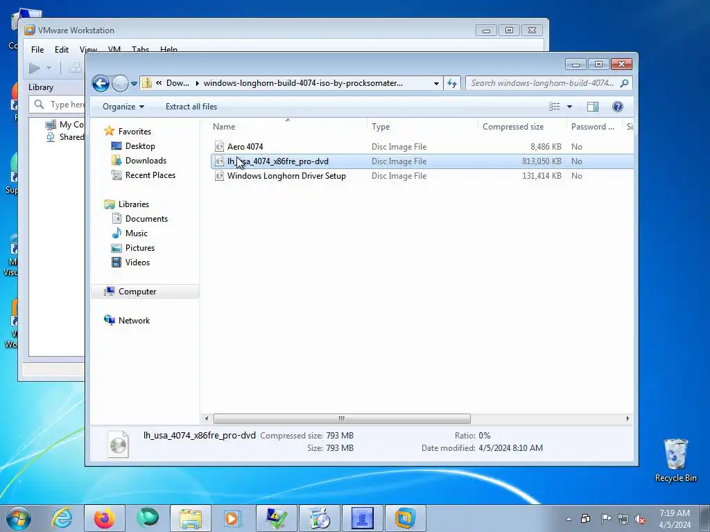Open View menu in VMware Workstation
The width and height of the screenshot is (710, 532).
point(88,50)
